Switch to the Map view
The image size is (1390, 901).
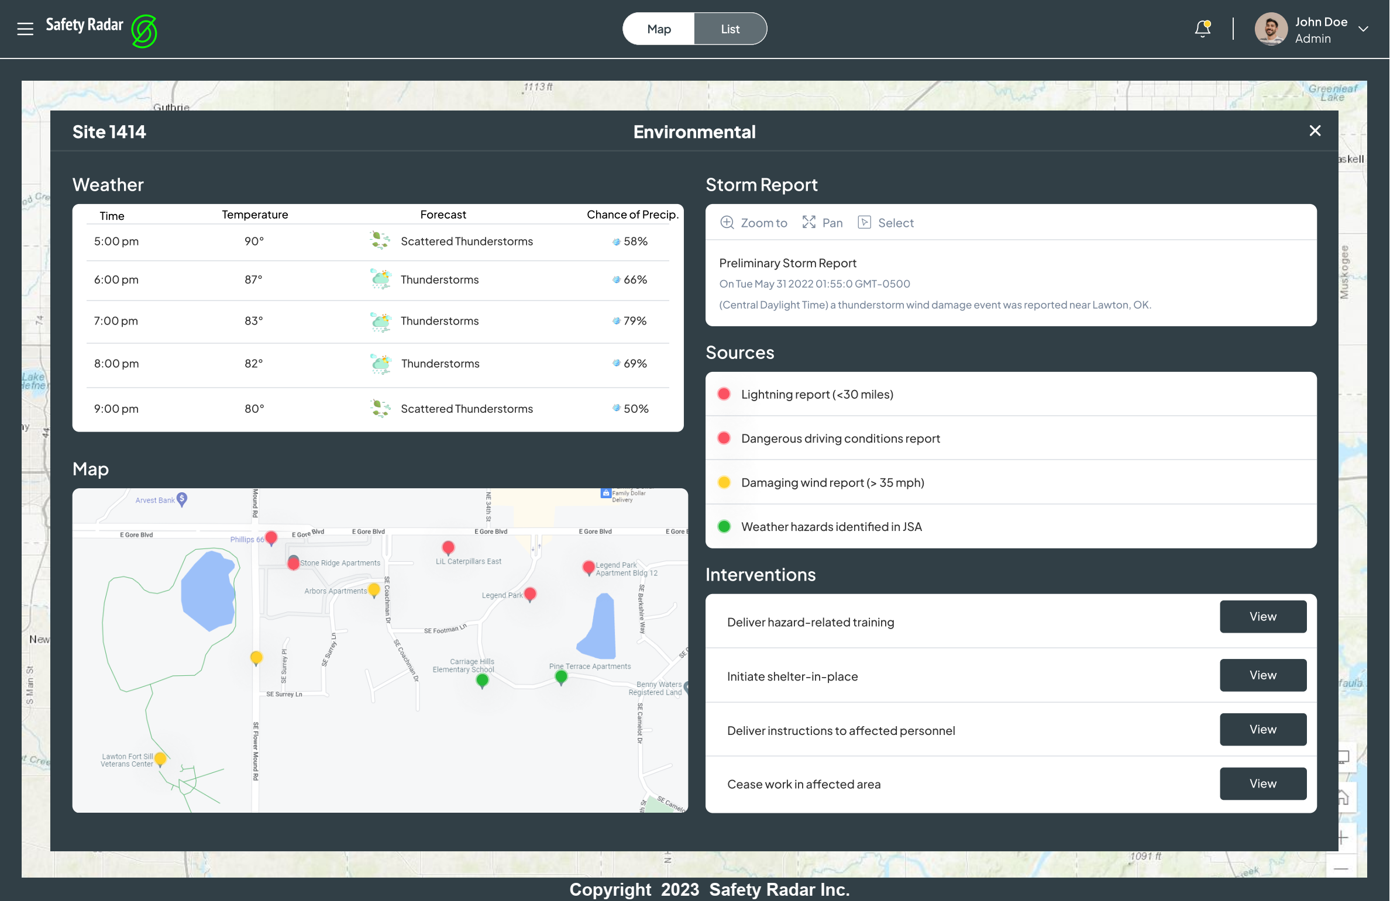[x=659, y=29]
